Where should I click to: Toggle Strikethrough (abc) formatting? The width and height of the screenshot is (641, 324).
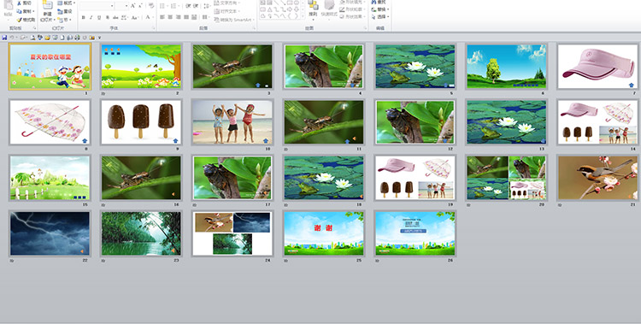tap(115, 17)
